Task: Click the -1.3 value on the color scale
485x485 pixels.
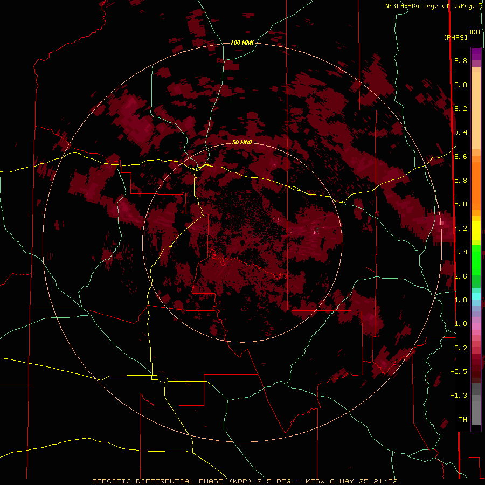Action: coord(459,396)
